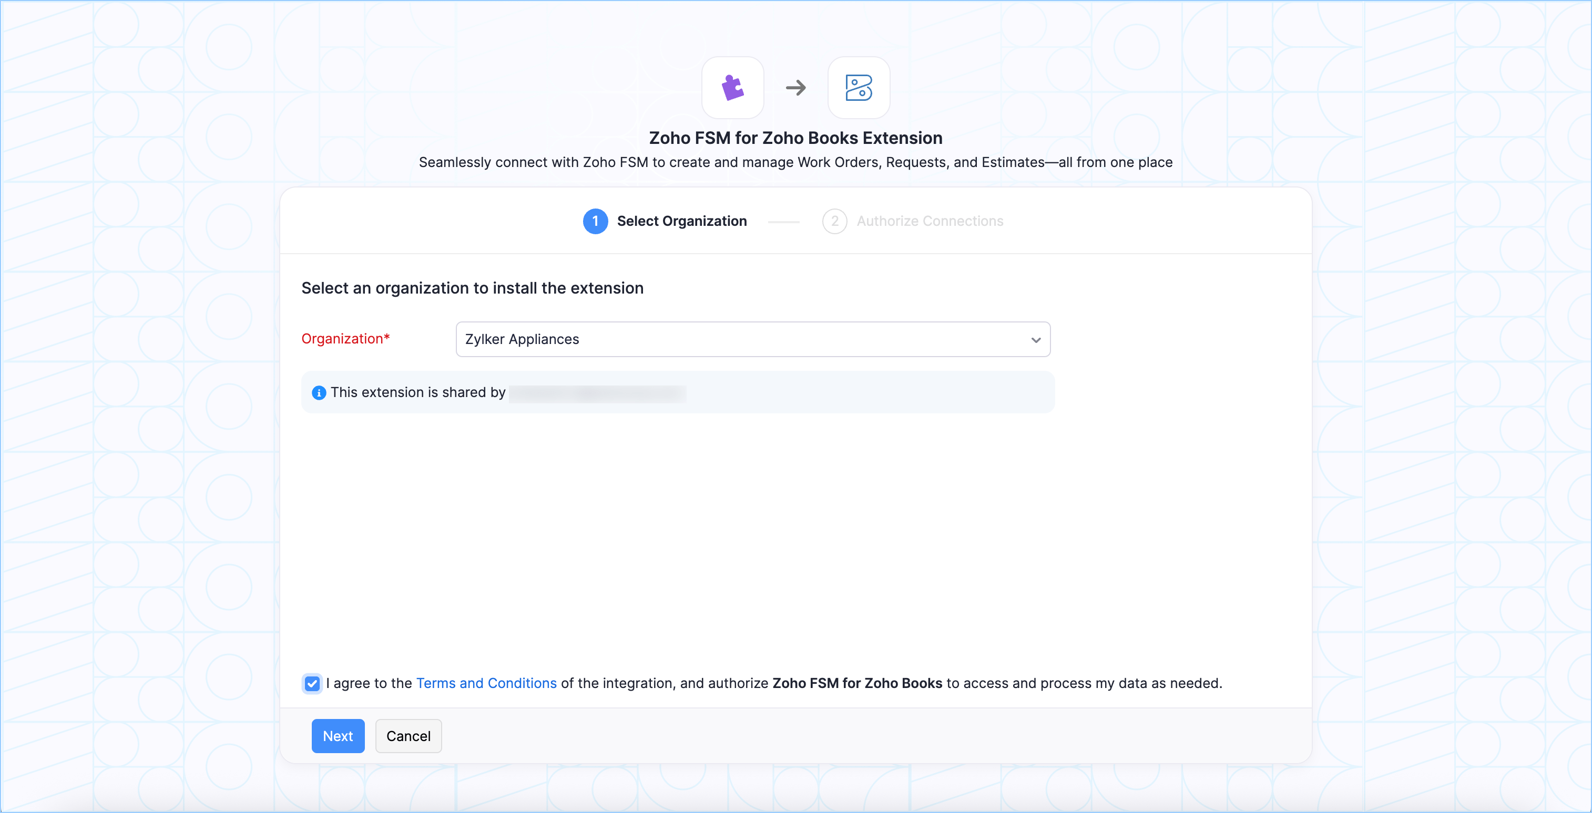
Task: Click the blurred sharer name in notice
Action: (597, 393)
